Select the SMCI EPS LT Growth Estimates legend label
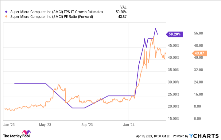The width and height of the screenshot is (221, 140). pyautogui.click(x=56, y=12)
